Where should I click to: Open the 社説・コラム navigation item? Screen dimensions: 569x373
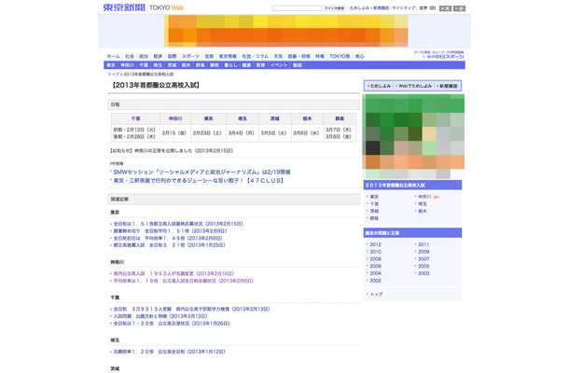tap(255, 56)
